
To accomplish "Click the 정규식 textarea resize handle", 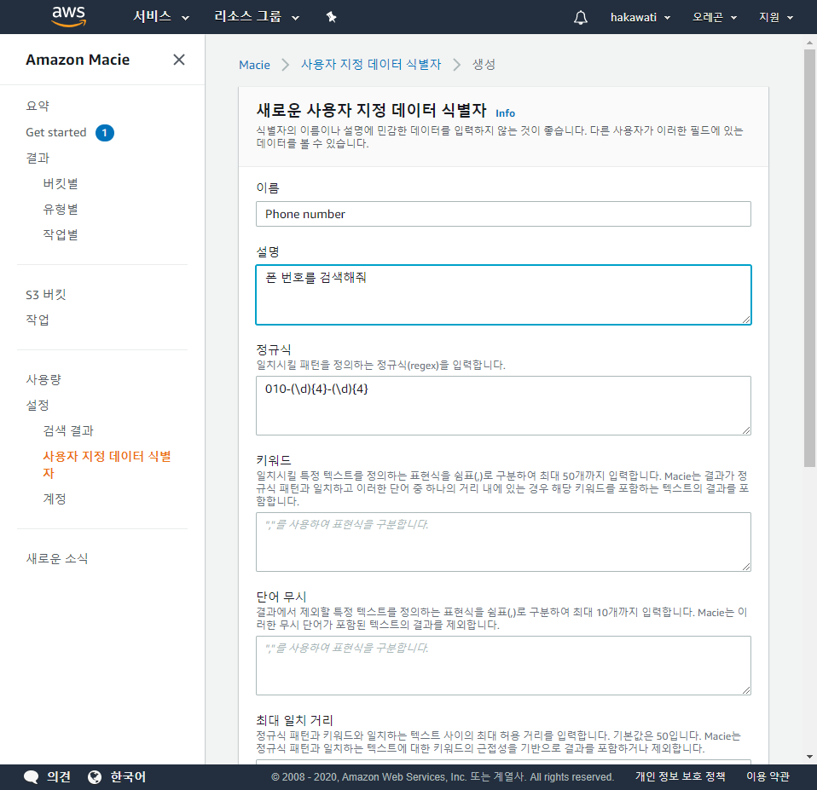I will coord(746,430).
